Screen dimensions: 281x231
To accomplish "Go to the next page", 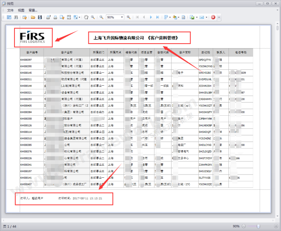I will coord(151,17).
